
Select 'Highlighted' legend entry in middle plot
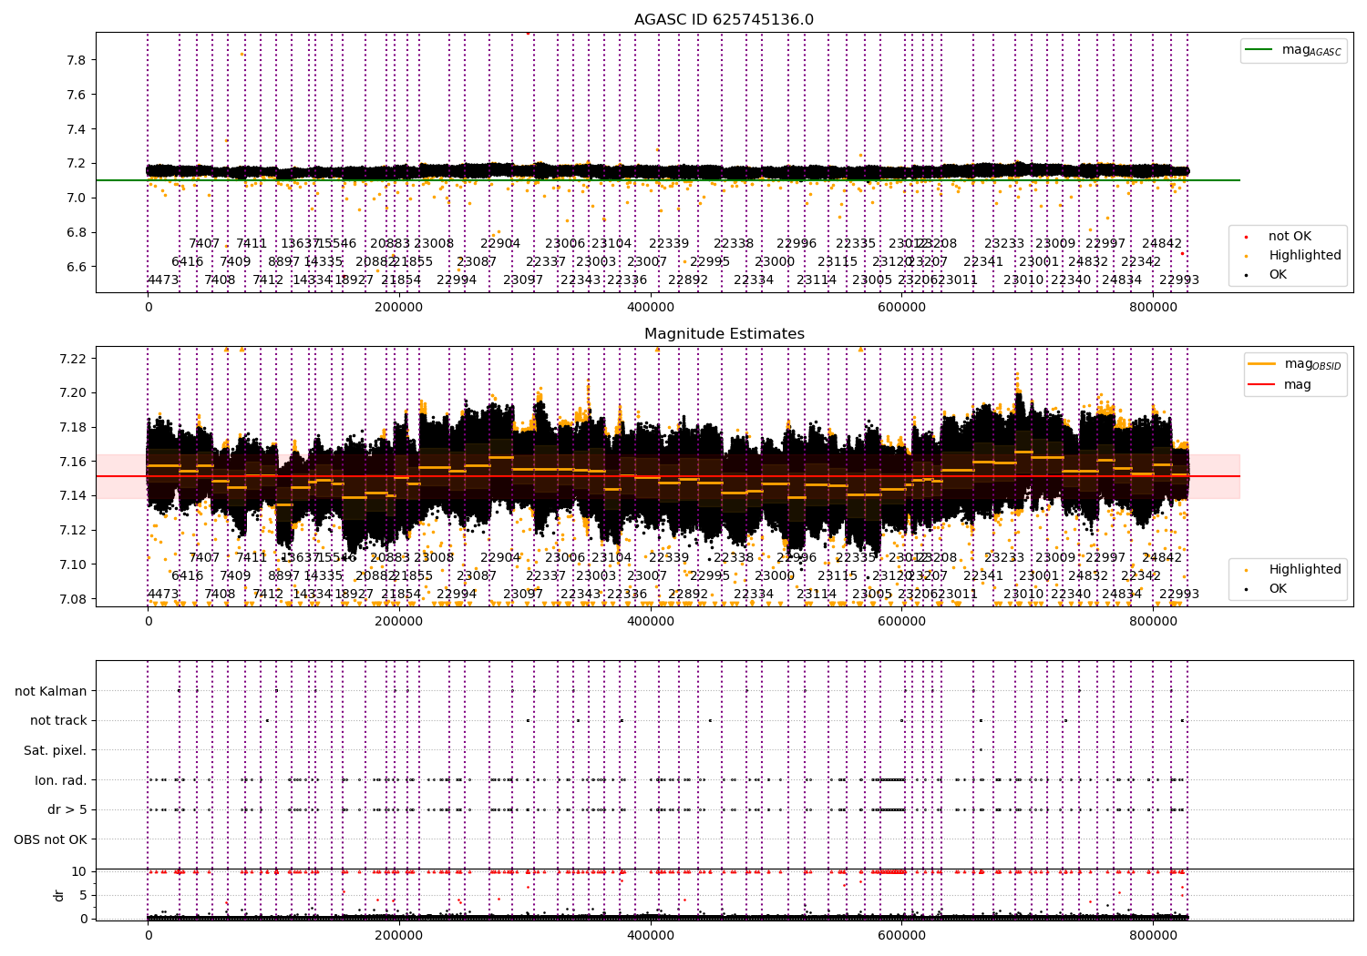pos(1305,570)
